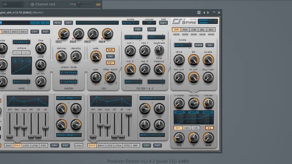Click the master volume knob
The width and height of the screenshot is (292, 164).
(208, 103)
